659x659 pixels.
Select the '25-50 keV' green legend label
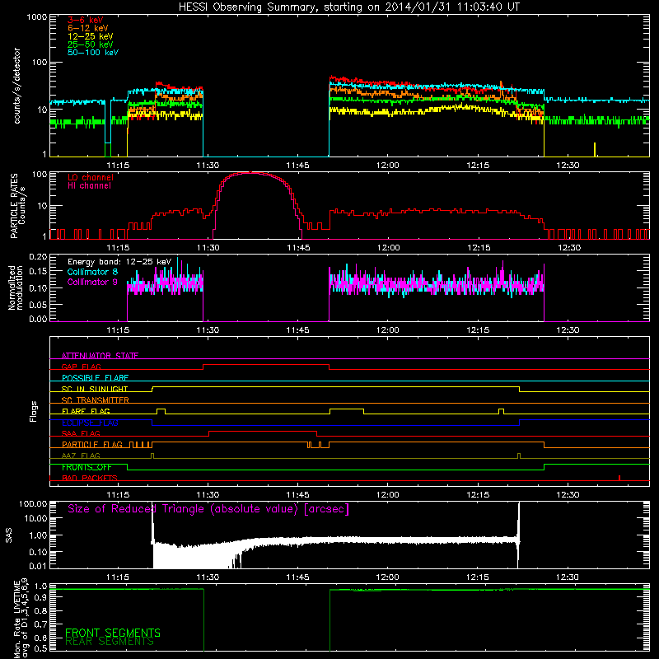point(91,44)
